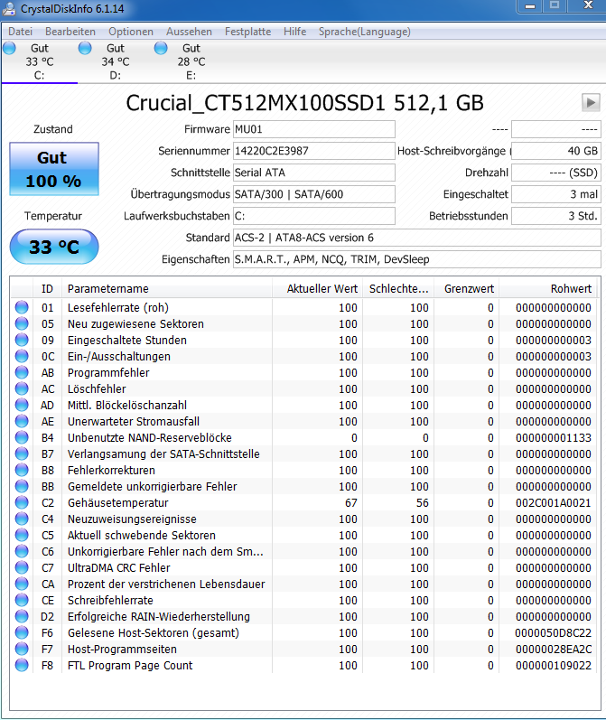Click status icon of Unerwarteter Stromausfall row

coord(22,421)
